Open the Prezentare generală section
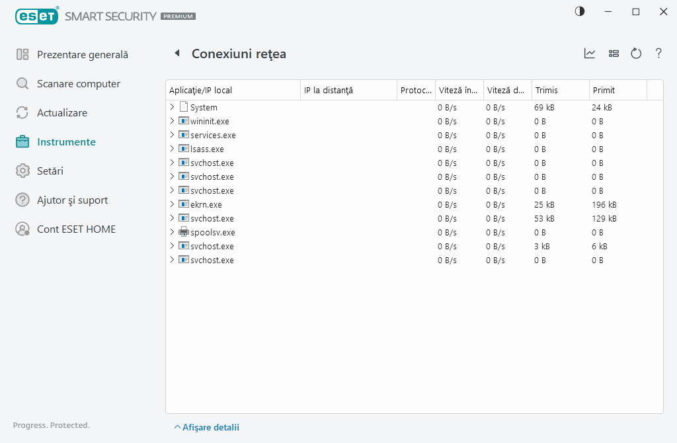Viewport: 677px width, 443px height. coord(82,55)
